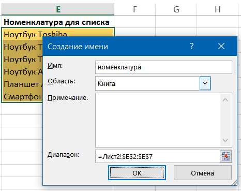Click the range selection collapse icon

[x=226, y=156]
